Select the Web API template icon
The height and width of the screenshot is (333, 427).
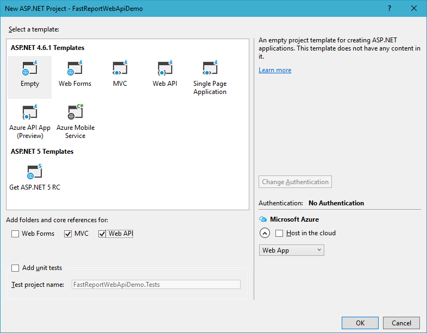(165, 68)
